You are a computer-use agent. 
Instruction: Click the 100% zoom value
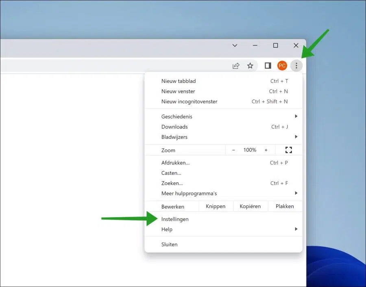[x=250, y=150]
